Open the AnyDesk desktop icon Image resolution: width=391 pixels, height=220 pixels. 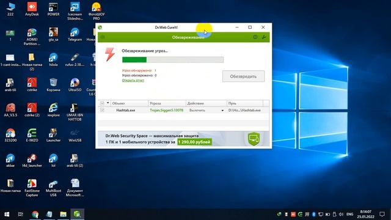point(32,10)
